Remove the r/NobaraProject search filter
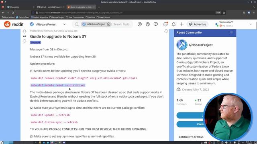The width and height of the screenshot is (257, 144). pos(109,24)
